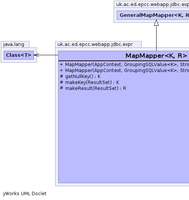Click the vertical generalization line above MapMapper

click(156, 38)
